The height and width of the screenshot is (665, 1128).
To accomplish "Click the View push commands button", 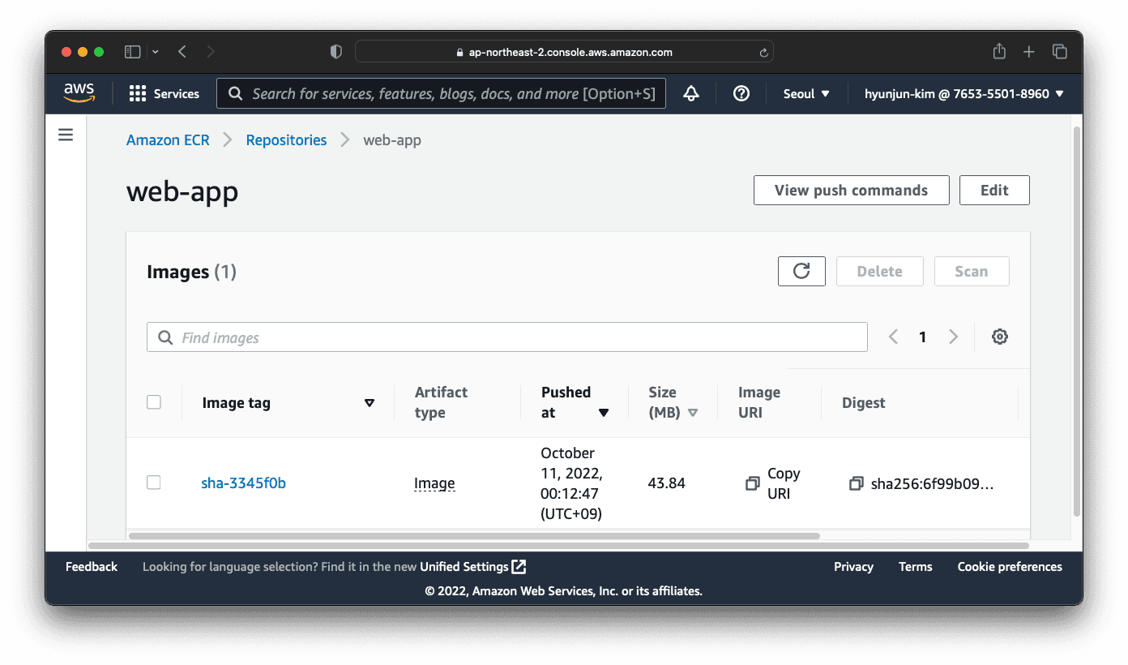I will coord(851,190).
